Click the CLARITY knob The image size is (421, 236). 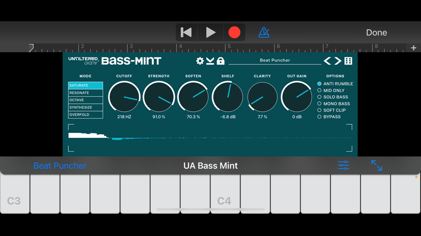point(262,97)
